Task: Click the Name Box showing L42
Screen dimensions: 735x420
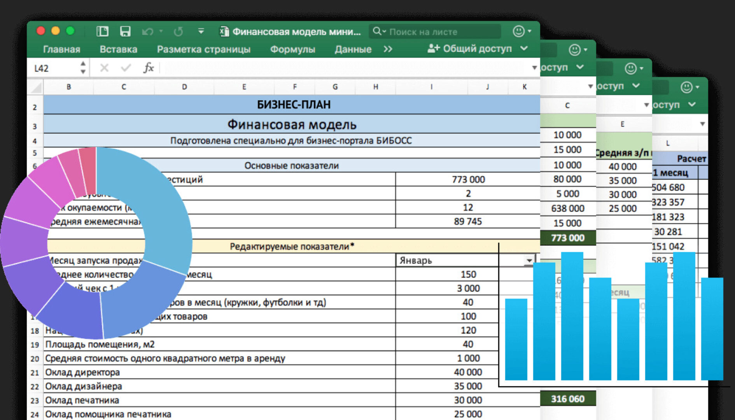Action: (x=54, y=68)
